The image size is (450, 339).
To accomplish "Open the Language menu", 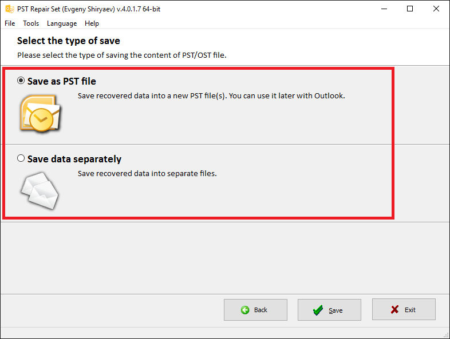I will click(62, 23).
